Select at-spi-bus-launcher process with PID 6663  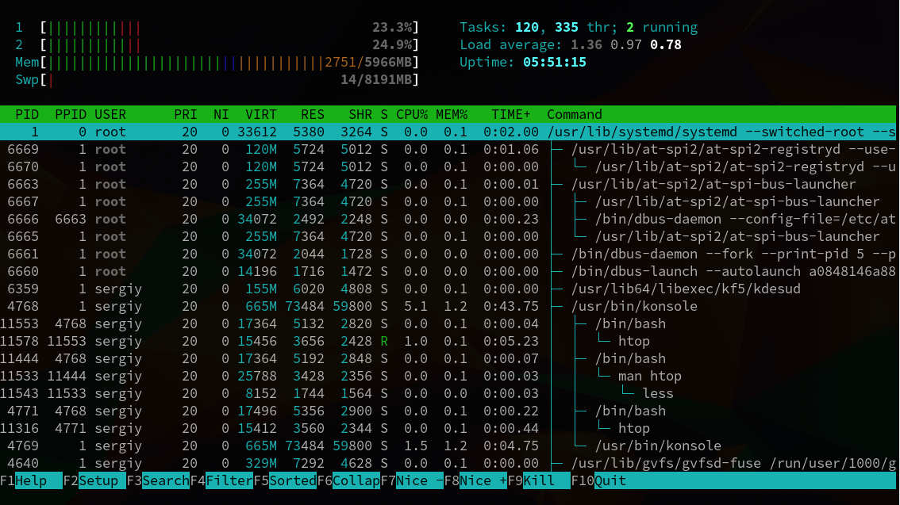(448, 184)
